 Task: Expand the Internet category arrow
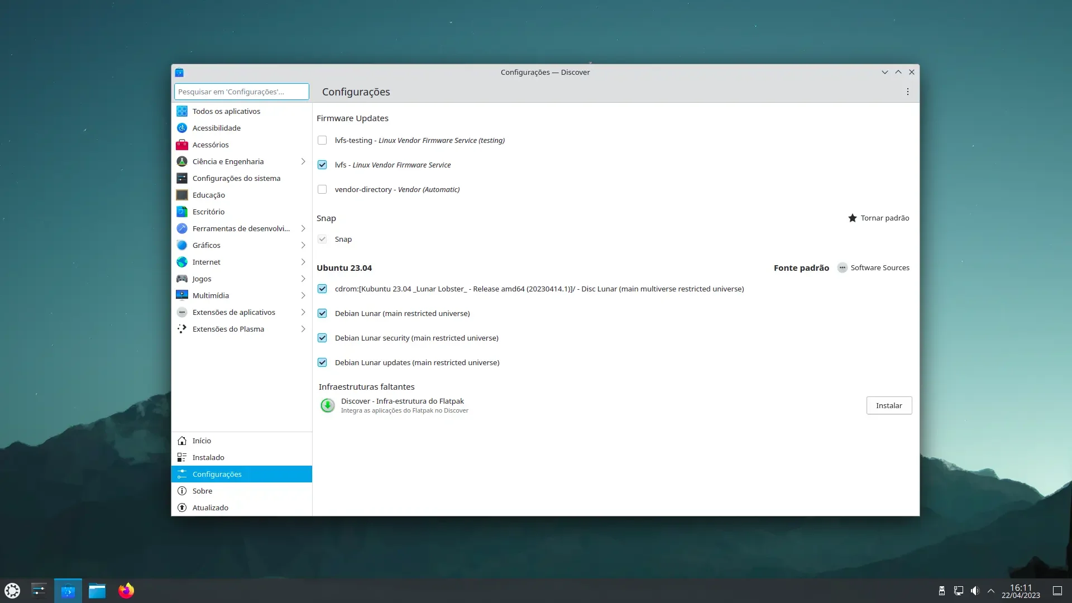pyautogui.click(x=303, y=262)
